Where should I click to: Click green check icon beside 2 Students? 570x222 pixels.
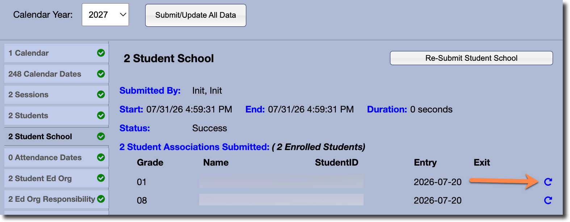[x=101, y=115]
